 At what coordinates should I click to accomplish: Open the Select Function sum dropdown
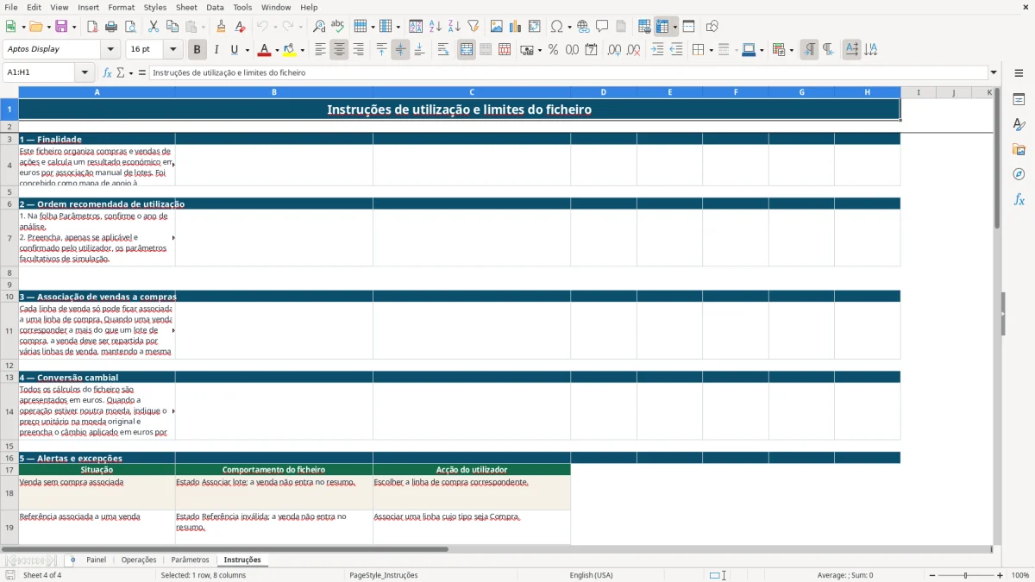[x=131, y=73]
